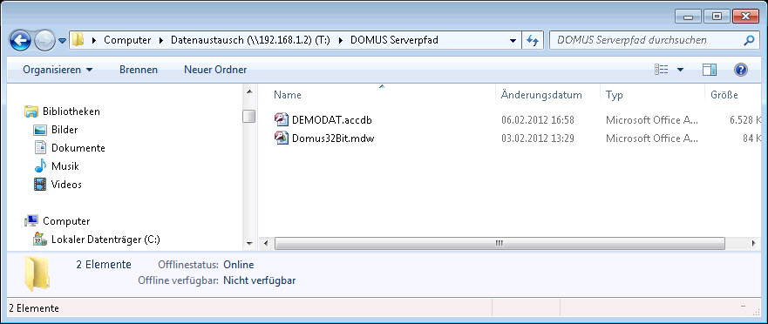Click the Bibliotheken library icon
This screenshot has height=324, width=768.
click(x=31, y=111)
